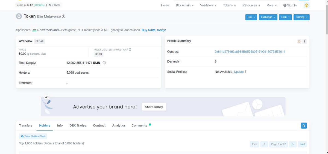The image size is (328, 154).
Task: Open the Contract tab
Action: coord(99,126)
